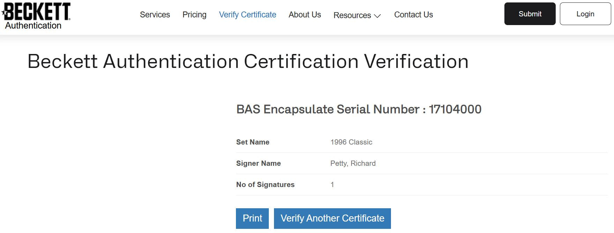Select the Set Name label

(253, 142)
